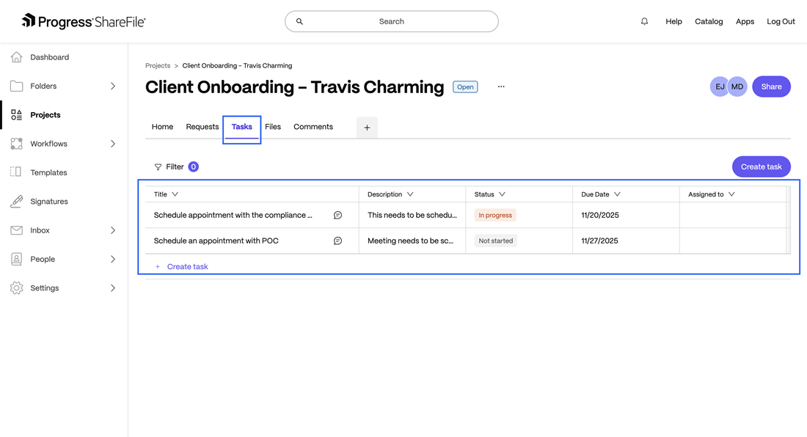Open comments for POC appointment task
The image size is (807, 437).
click(337, 240)
